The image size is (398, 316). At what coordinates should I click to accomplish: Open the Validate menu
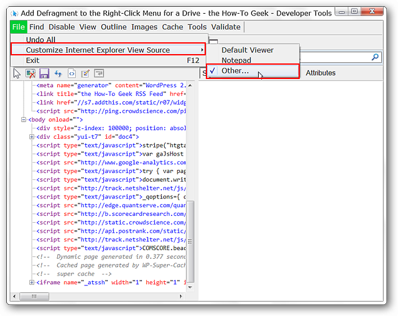coord(226,27)
